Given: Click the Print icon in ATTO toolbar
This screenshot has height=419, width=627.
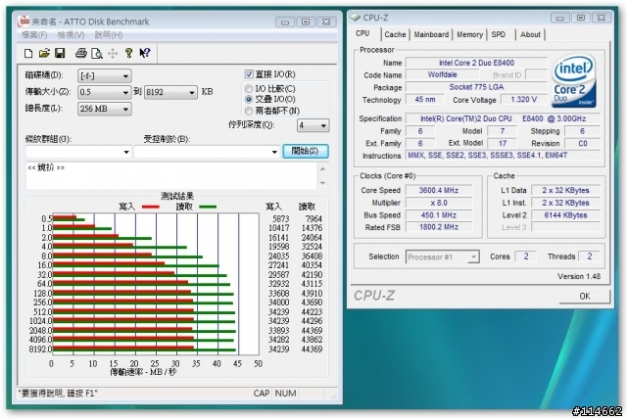Looking at the screenshot, I should tap(81, 53).
